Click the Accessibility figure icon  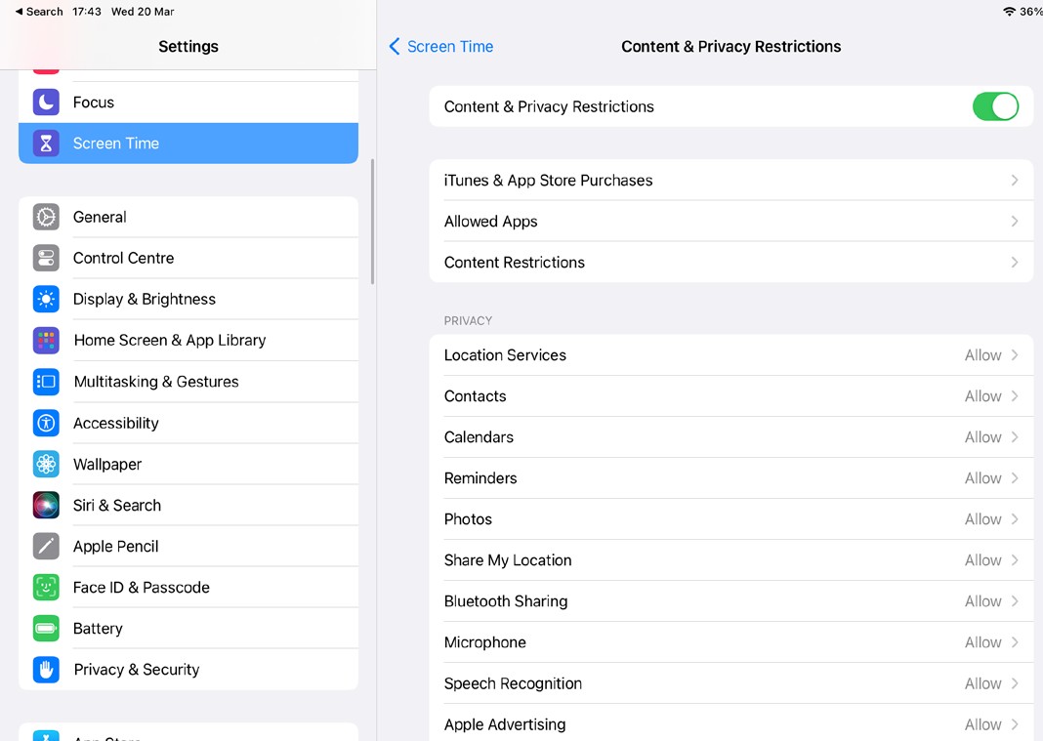(46, 423)
